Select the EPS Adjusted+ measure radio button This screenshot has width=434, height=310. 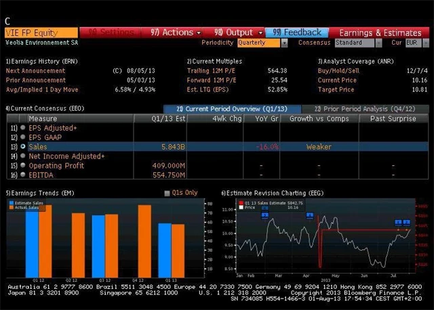click(x=23, y=127)
